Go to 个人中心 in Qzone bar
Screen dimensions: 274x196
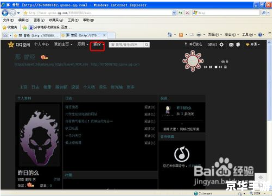point(41,44)
